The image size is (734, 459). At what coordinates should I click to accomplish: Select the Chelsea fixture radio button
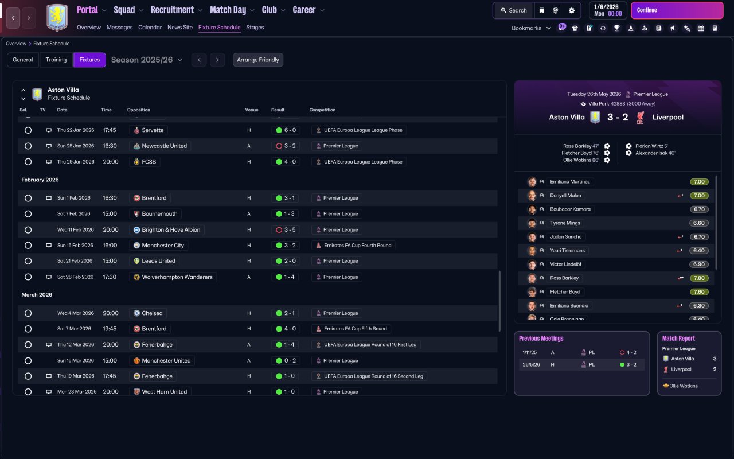click(28, 313)
